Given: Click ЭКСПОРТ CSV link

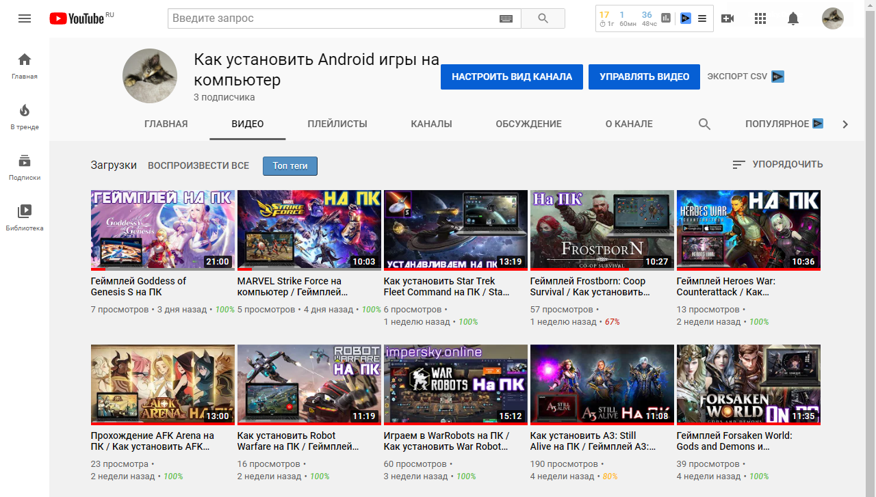Looking at the screenshot, I should click(737, 77).
